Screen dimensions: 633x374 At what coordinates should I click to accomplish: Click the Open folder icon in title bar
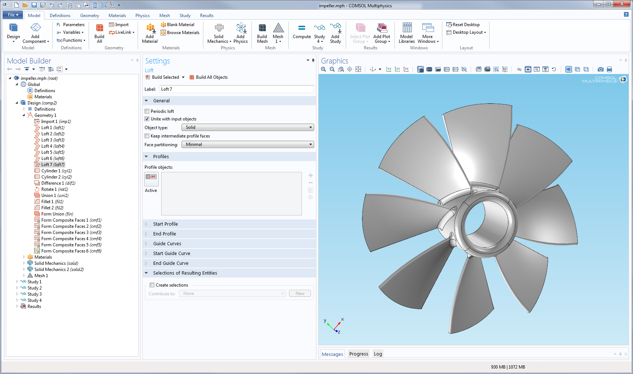click(25, 5)
